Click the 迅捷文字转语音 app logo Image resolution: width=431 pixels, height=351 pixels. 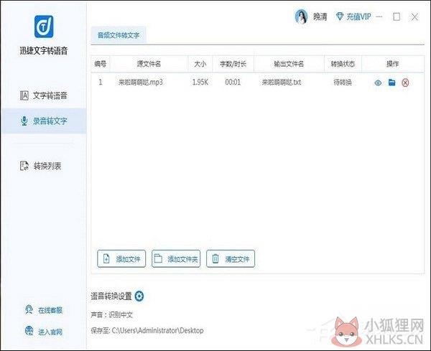point(44,27)
